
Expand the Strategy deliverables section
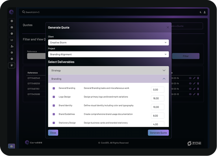click(x=108, y=70)
